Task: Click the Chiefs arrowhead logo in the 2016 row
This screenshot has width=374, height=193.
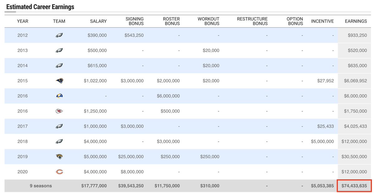Action: [x=59, y=111]
